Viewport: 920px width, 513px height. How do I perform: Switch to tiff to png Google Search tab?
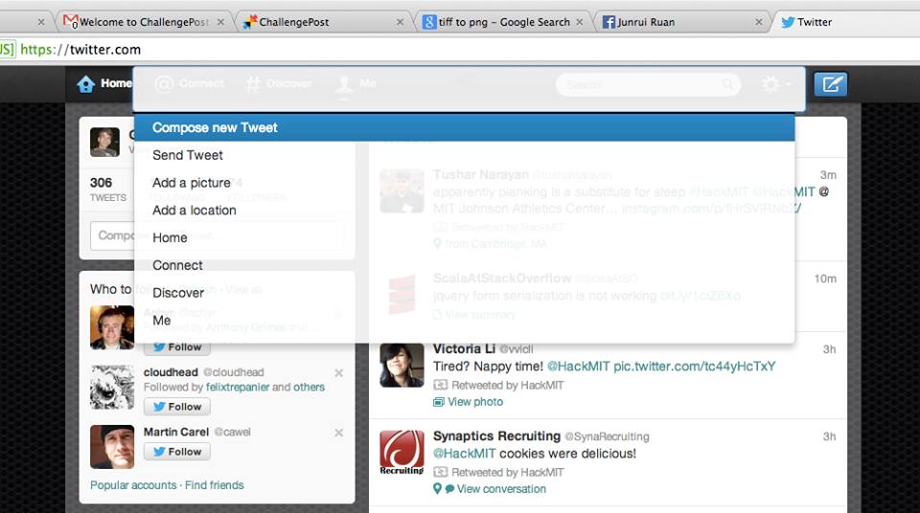pos(503,22)
